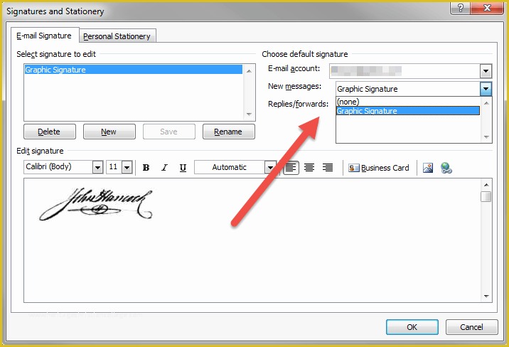The height and width of the screenshot is (347, 509).
Task: Create a New signature
Action: [109, 132]
